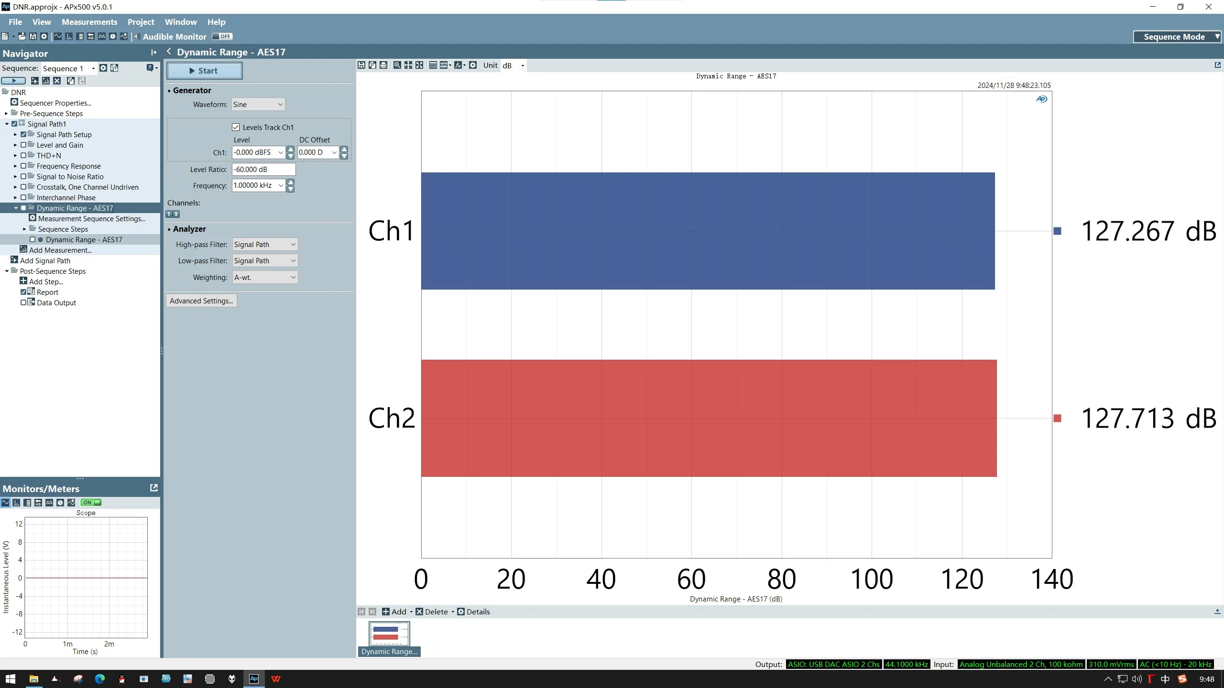Click the zoom-to-fit graph icon
The height and width of the screenshot is (688, 1224).
(x=419, y=65)
